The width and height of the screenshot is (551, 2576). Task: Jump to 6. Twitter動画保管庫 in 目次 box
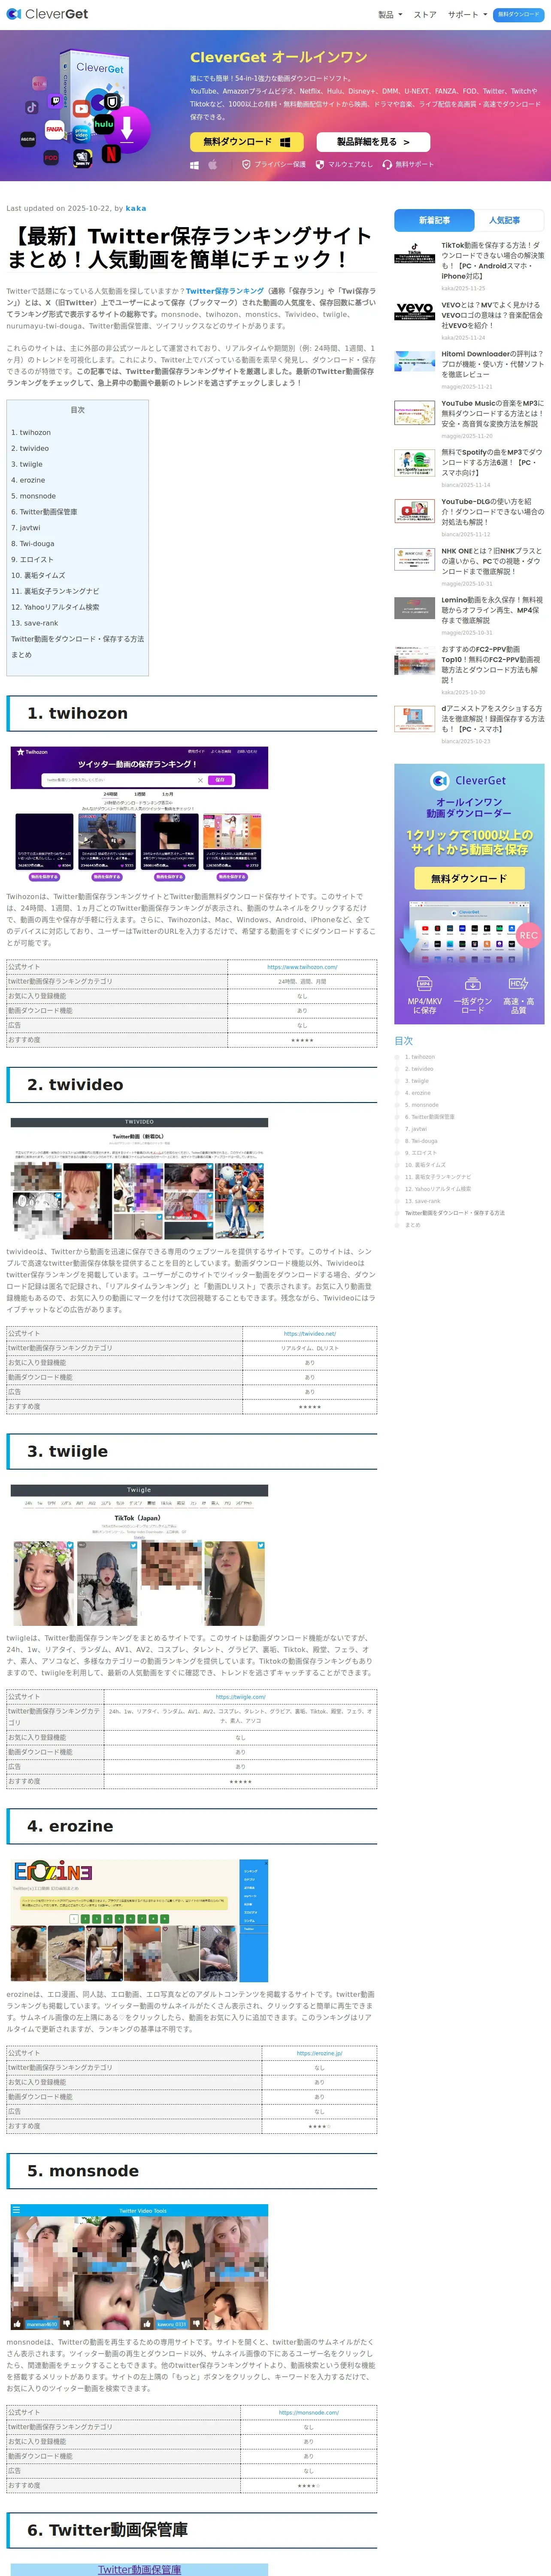(x=44, y=512)
